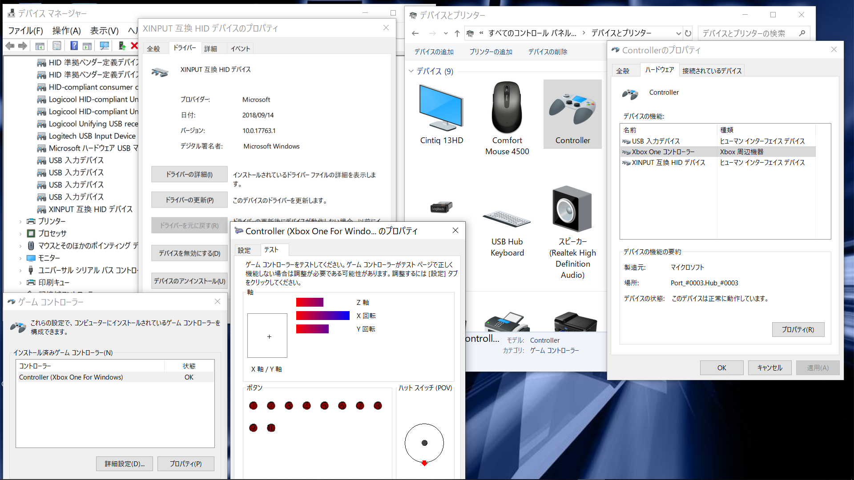
Task: Switch to 設定 tab in Controller test dialog
Action: 244,250
